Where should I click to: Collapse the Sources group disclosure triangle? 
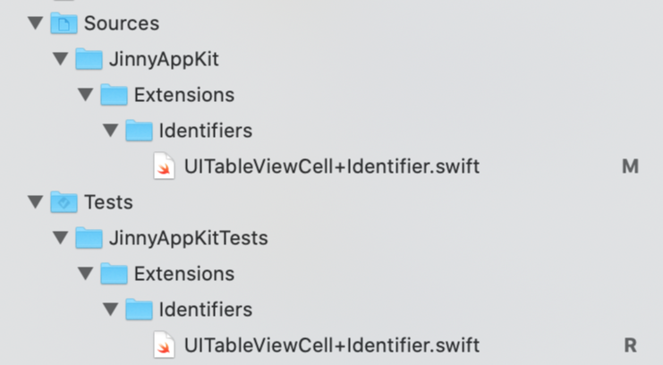[x=36, y=23]
